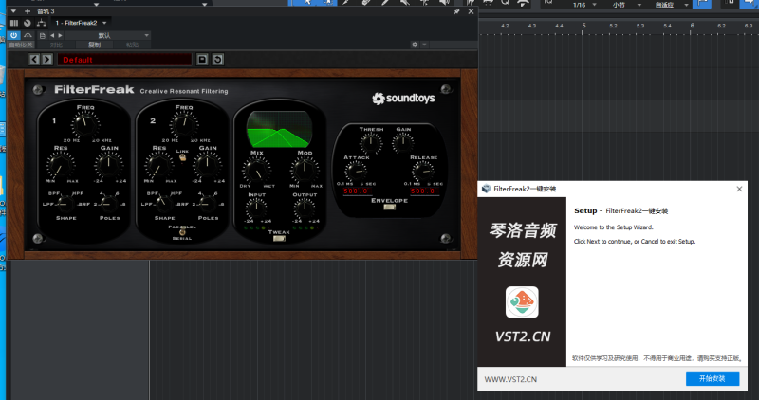This screenshot has height=400, width=759.
Task: Toggle the Parallel/Serial routing switch
Action: tap(182, 233)
